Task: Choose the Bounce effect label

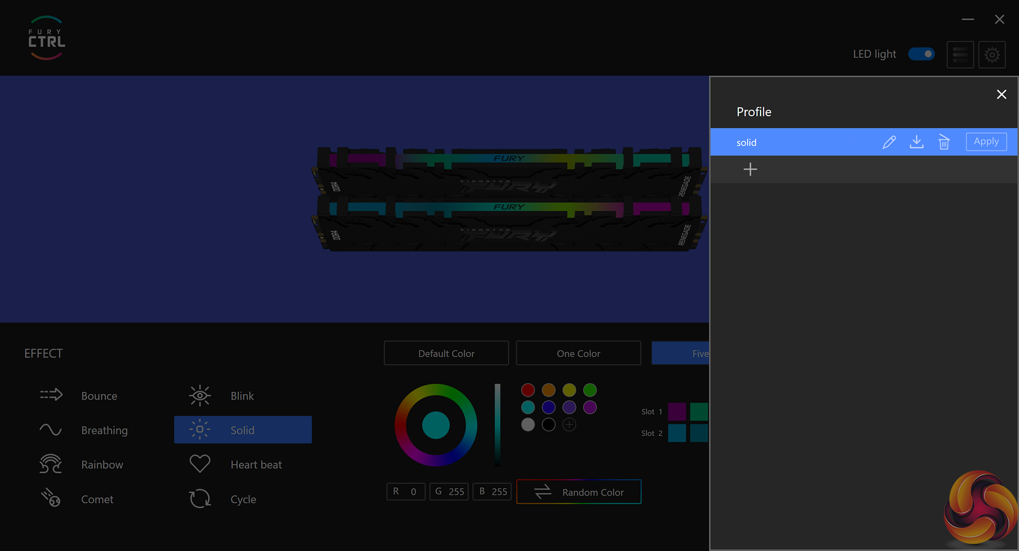Action: 99,396
